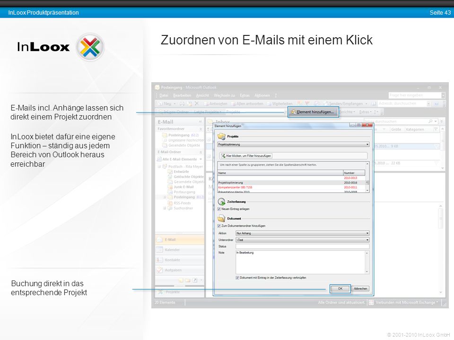Open the Junk-E-Mail folder
Image resolution: width=454 pixels, height=340 pixels.
[x=182, y=187]
